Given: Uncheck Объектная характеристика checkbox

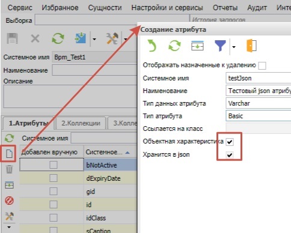Looking at the screenshot, I should coord(230,142).
